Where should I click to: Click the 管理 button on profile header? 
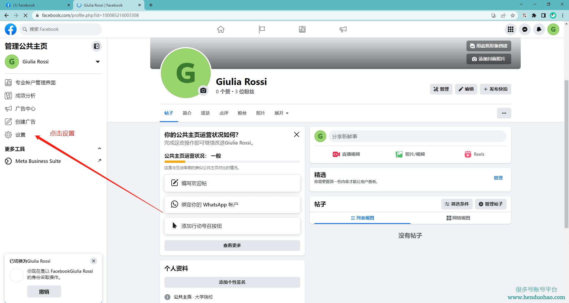click(441, 89)
